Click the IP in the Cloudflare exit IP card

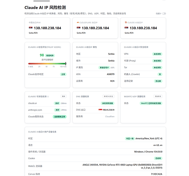pyautogui.click(x=96, y=28)
